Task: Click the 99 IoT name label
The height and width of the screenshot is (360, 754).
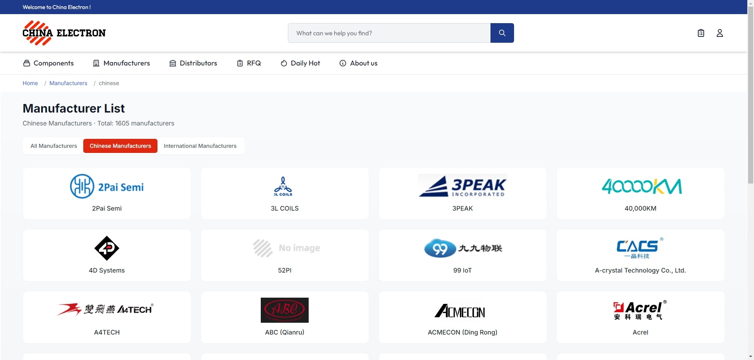Action: pyautogui.click(x=463, y=270)
